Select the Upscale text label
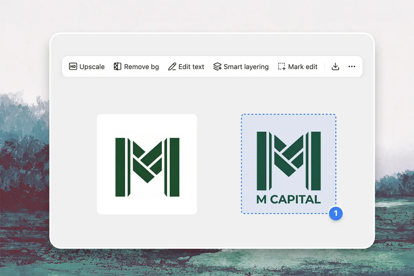The image size is (414, 276). tap(92, 67)
